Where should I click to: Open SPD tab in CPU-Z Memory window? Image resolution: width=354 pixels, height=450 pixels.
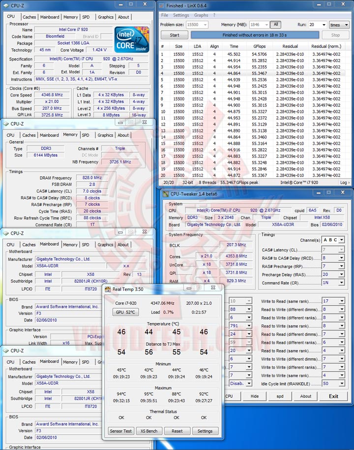(86, 135)
